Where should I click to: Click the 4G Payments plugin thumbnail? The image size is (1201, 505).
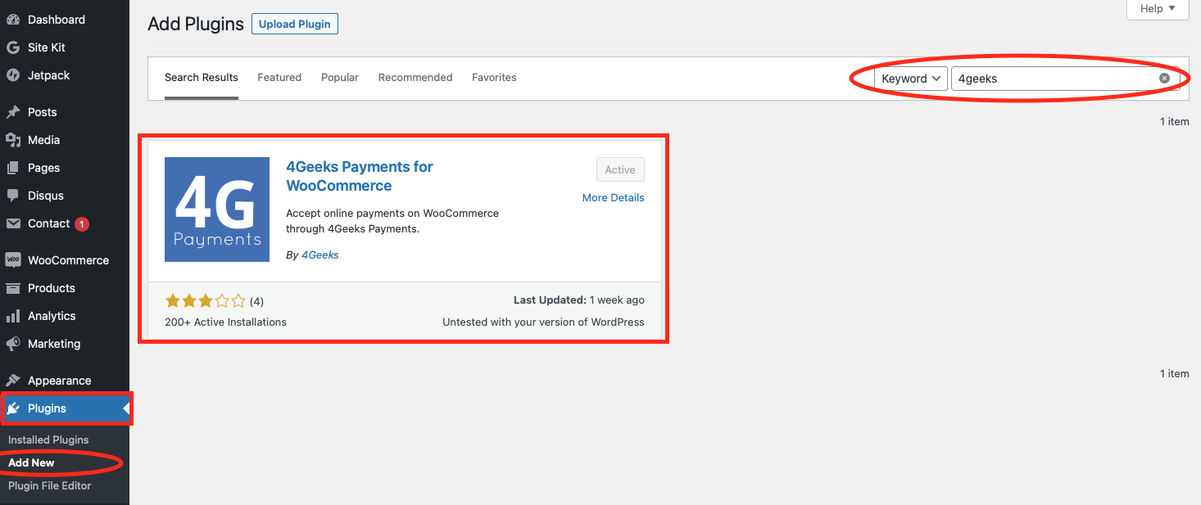(217, 210)
